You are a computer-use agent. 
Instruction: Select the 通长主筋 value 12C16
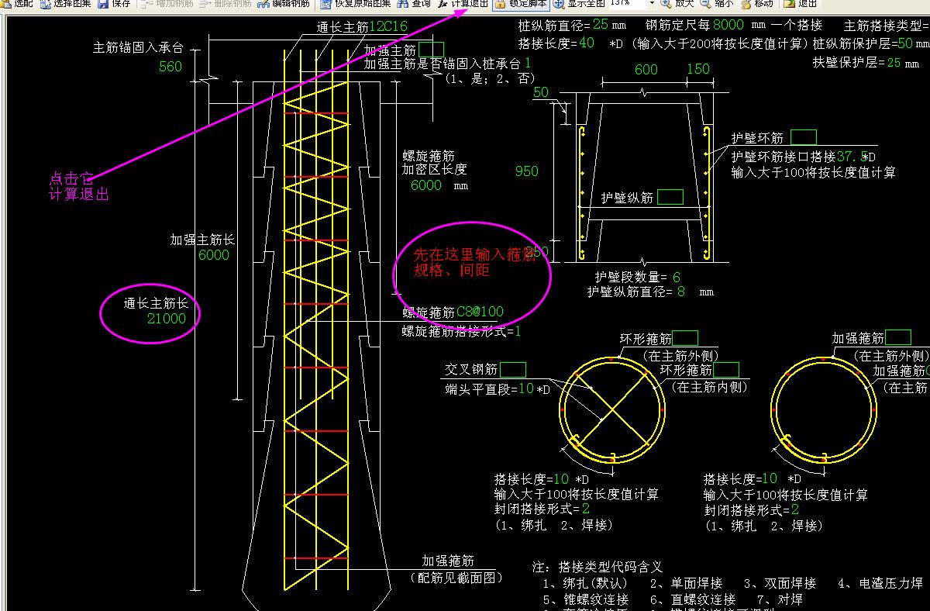pos(388,27)
